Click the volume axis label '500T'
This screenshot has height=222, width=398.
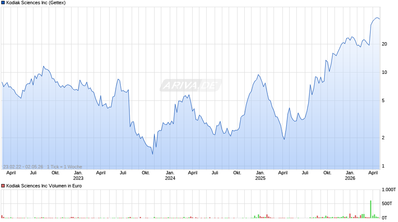coord(387,203)
